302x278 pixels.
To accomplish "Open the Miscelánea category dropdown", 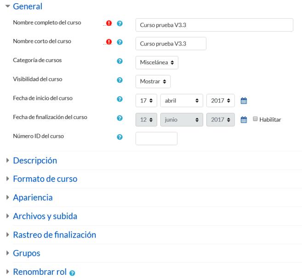I will pos(157,62).
